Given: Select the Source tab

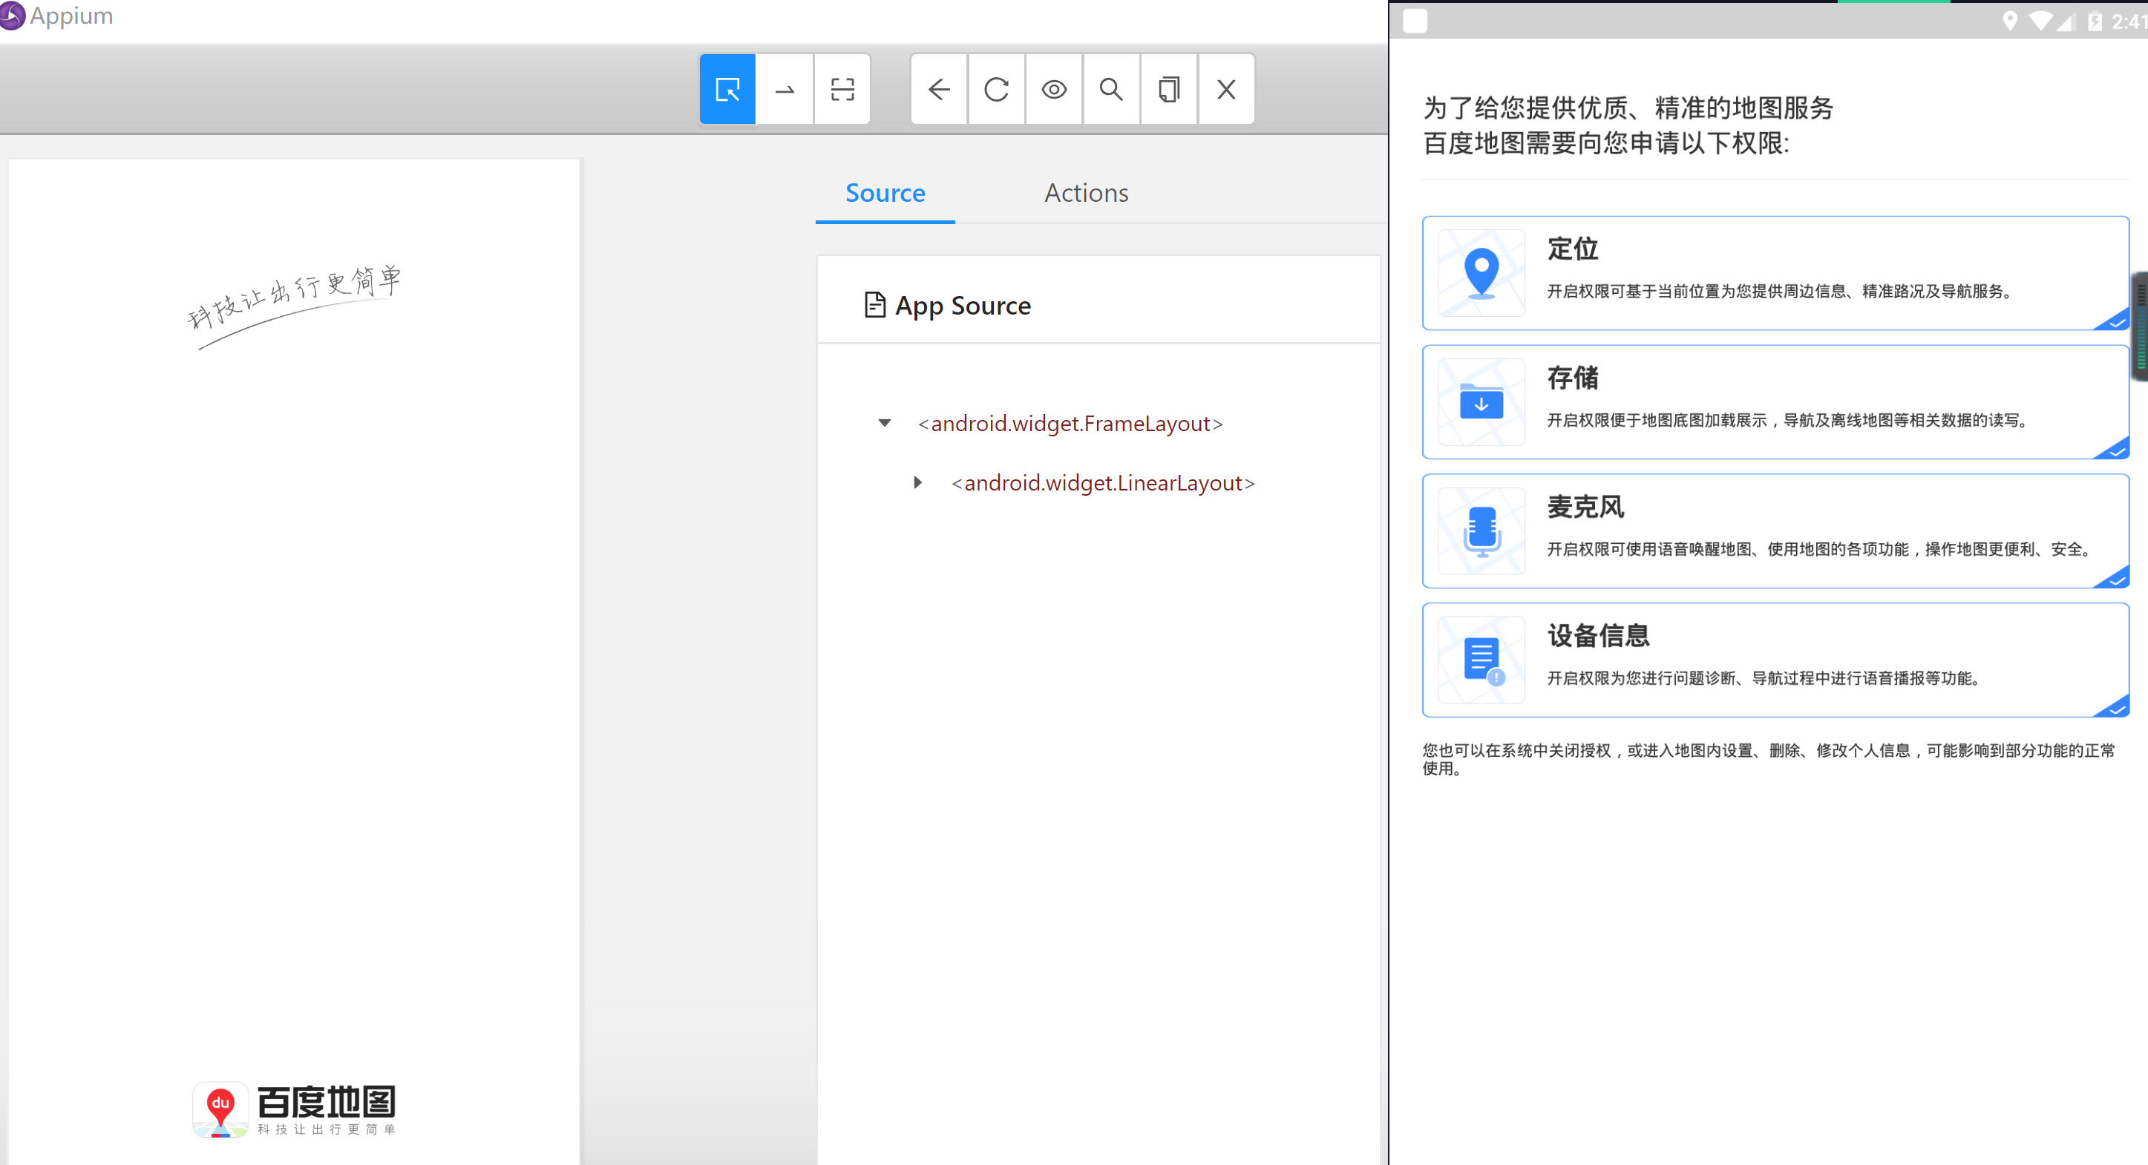Looking at the screenshot, I should 885,192.
